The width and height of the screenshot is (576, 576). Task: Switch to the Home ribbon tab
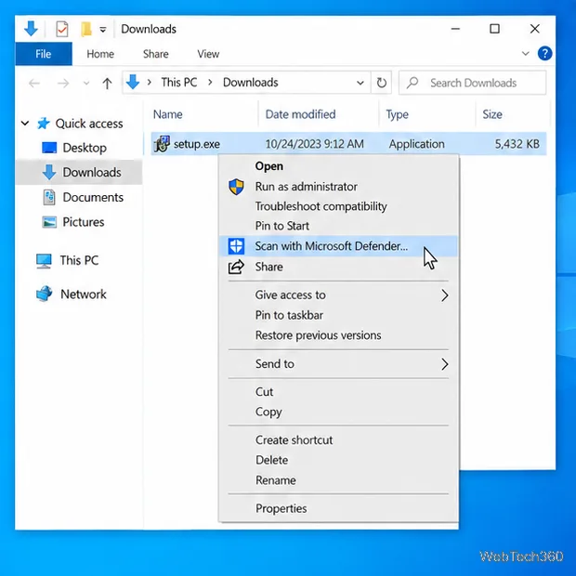tap(100, 54)
